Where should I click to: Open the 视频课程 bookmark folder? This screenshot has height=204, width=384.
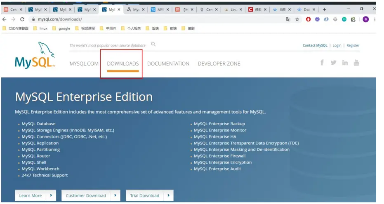pos(85,28)
